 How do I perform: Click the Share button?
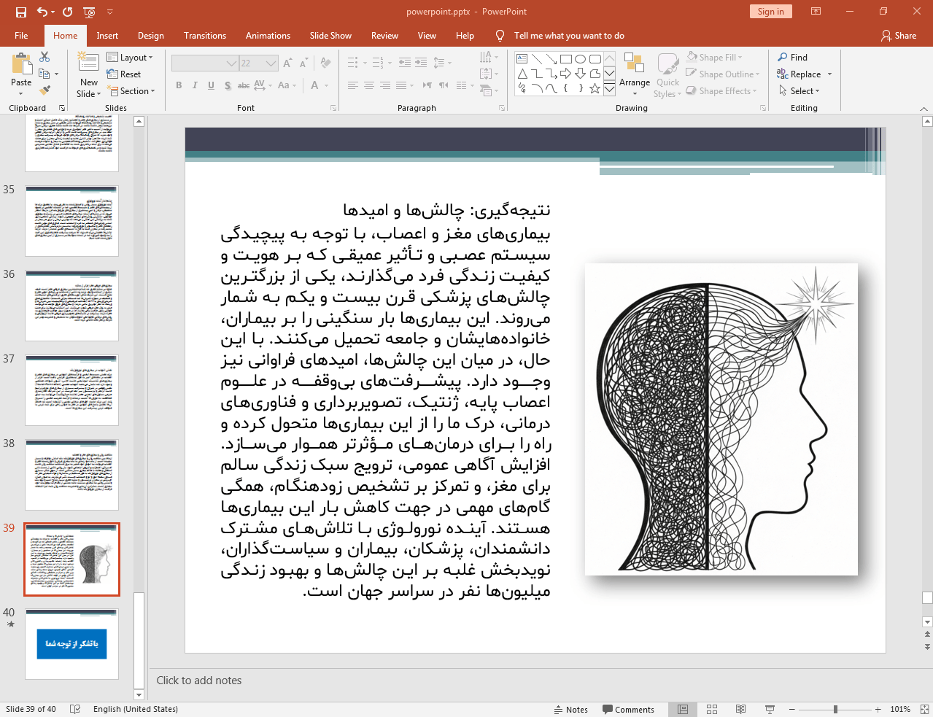(x=898, y=36)
